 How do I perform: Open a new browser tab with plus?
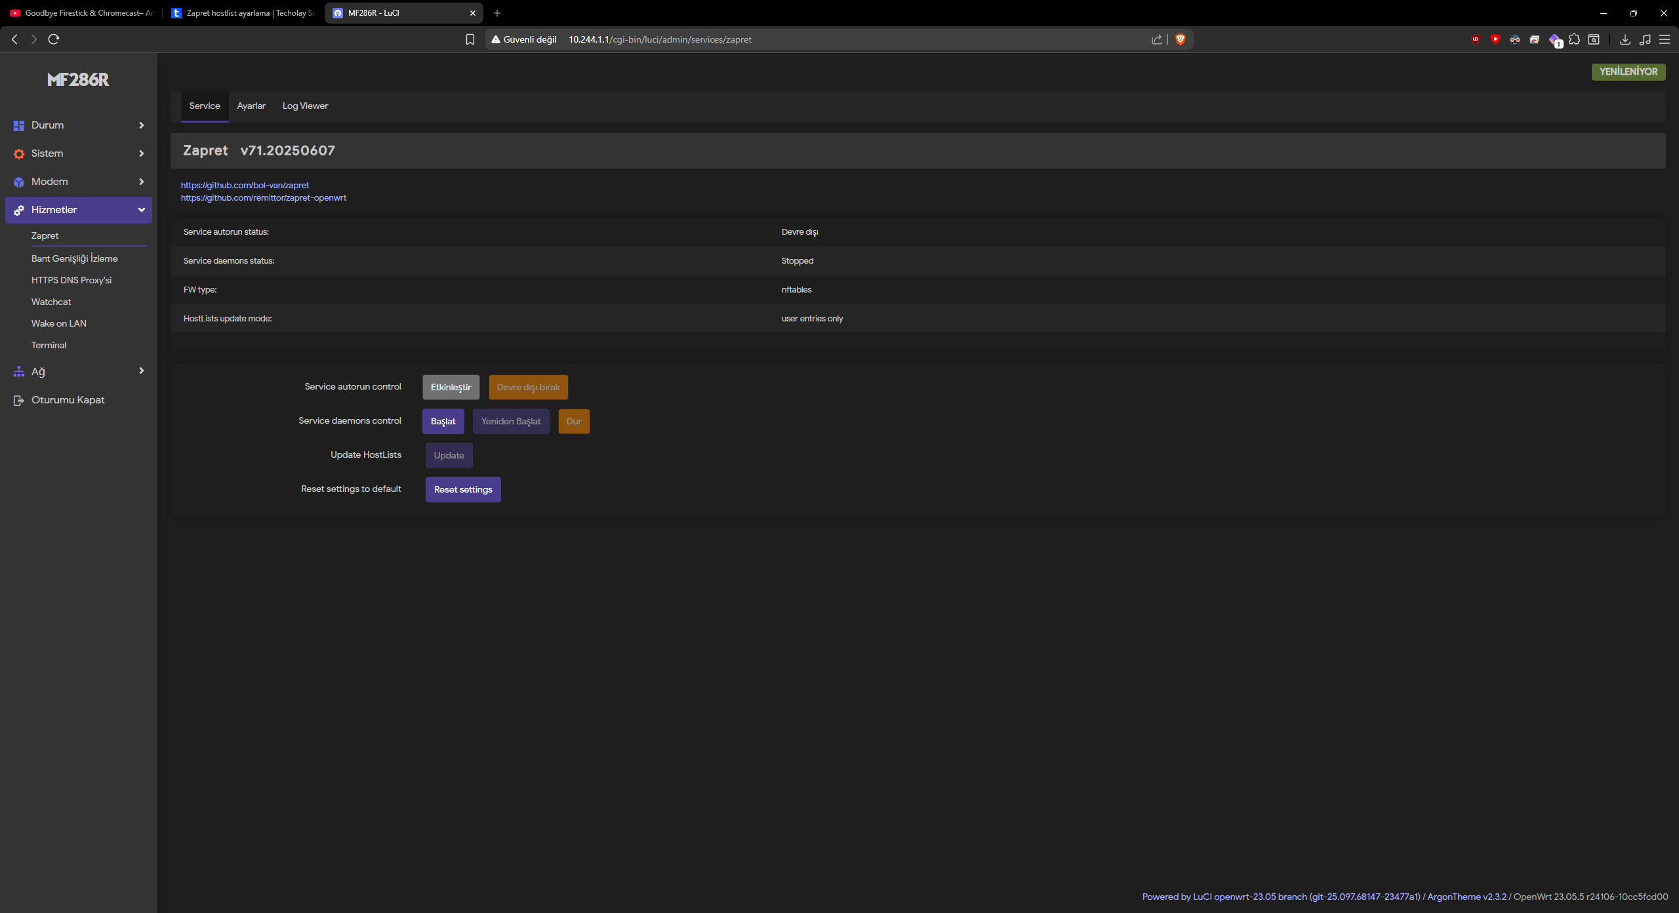497,13
